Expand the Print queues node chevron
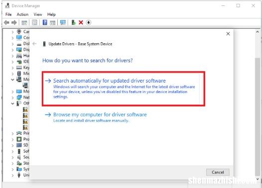 [12, 134]
